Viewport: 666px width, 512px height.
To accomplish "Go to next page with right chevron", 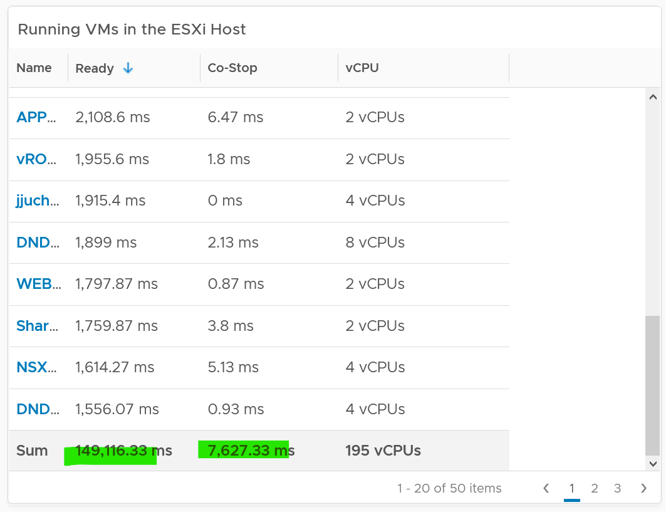I will click(x=644, y=488).
